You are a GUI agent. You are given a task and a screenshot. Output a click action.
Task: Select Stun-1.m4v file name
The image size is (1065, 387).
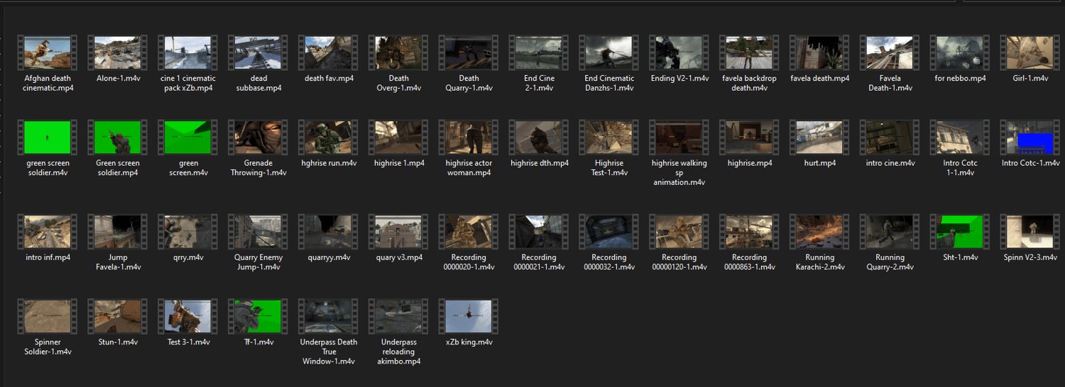tap(118, 342)
